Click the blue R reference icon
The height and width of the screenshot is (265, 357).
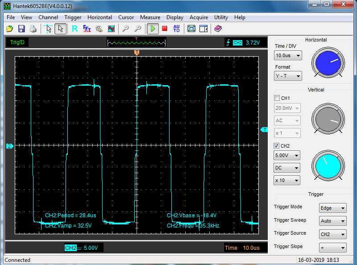point(75,29)
